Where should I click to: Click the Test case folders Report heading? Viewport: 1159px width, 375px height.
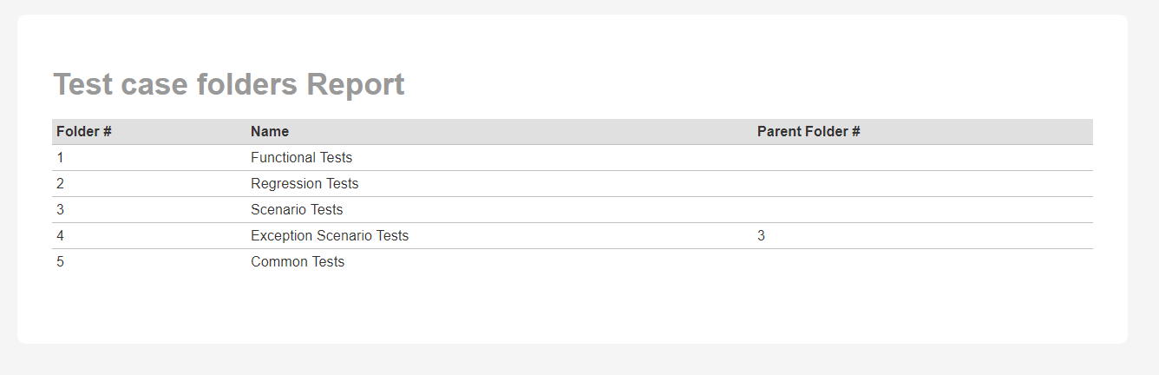click(x=229, y=84)
